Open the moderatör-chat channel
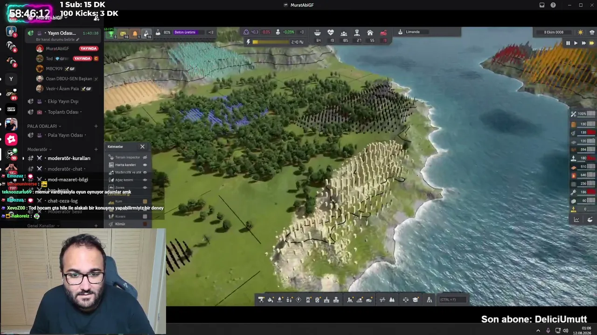 tap(63, 169)
